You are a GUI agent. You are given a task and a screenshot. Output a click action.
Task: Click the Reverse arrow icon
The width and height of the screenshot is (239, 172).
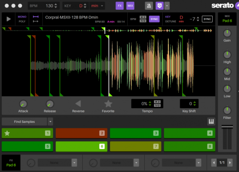(78, 104)
